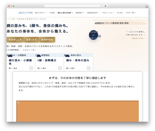Expand chevron next to 初めての方へ
Screen dimensions: 155x131
tap(46, 13)
